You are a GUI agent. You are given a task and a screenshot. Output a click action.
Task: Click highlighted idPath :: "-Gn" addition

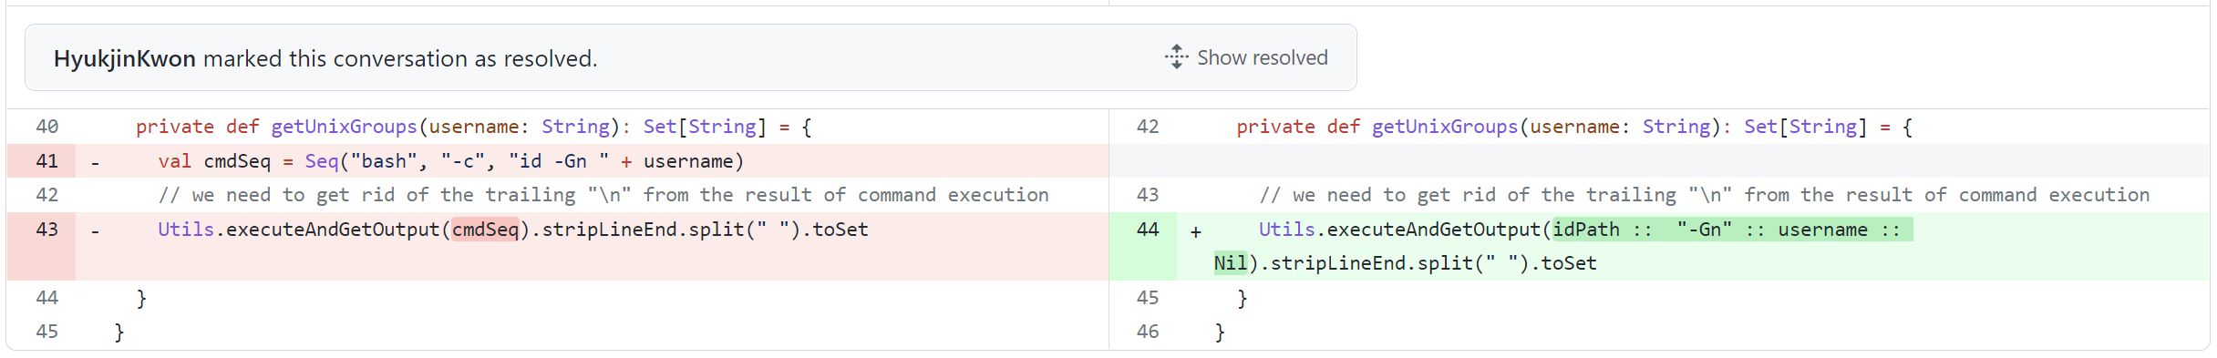[1732, 230]
